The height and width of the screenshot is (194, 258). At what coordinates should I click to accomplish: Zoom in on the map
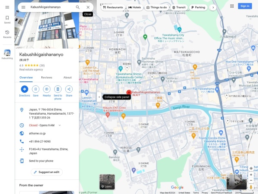(x=251, y=175)
